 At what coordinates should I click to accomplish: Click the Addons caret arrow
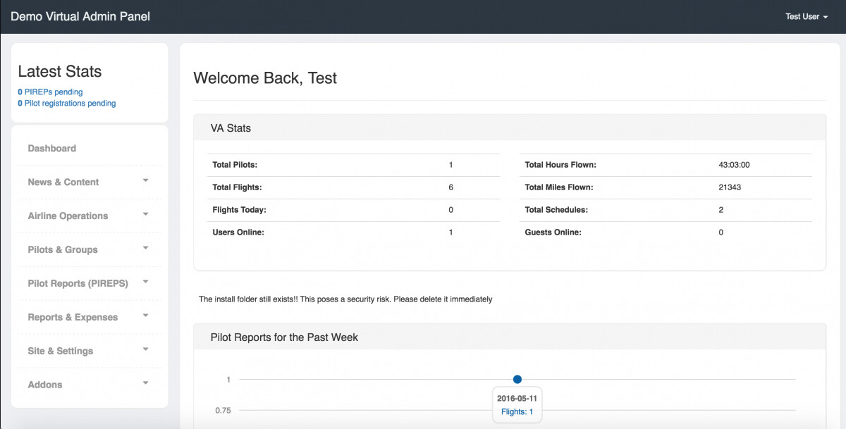click(145, 384)
